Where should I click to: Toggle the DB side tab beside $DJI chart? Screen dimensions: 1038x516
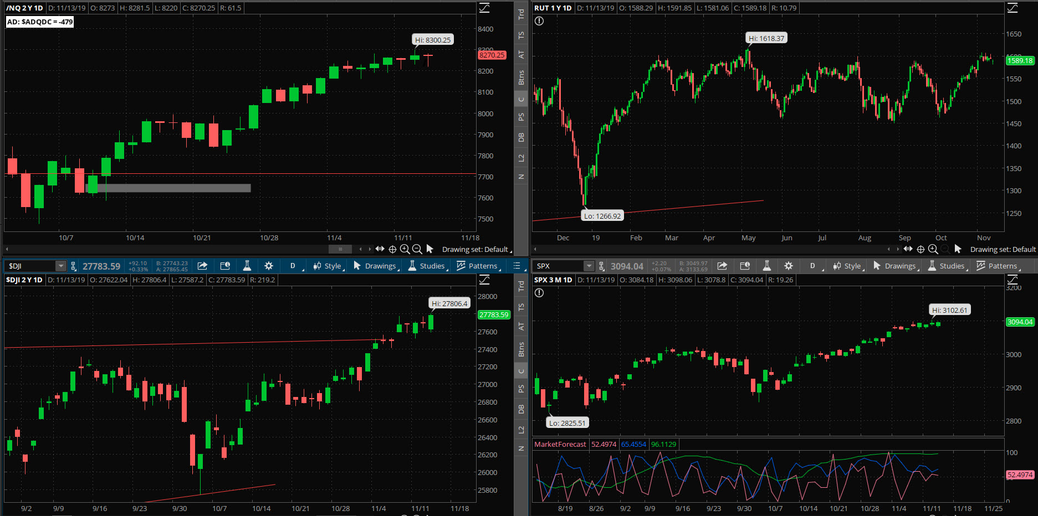pyautogui.click(x=521, y=409)
